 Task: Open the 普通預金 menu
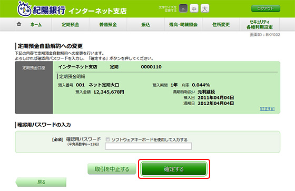[x=108, y=24]
